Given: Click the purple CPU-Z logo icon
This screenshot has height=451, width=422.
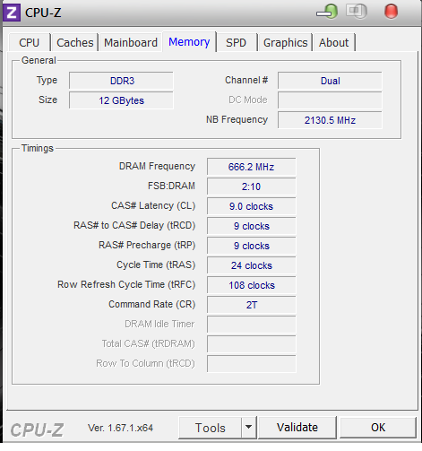Looking at the screenshot, I should pos(12,13).
